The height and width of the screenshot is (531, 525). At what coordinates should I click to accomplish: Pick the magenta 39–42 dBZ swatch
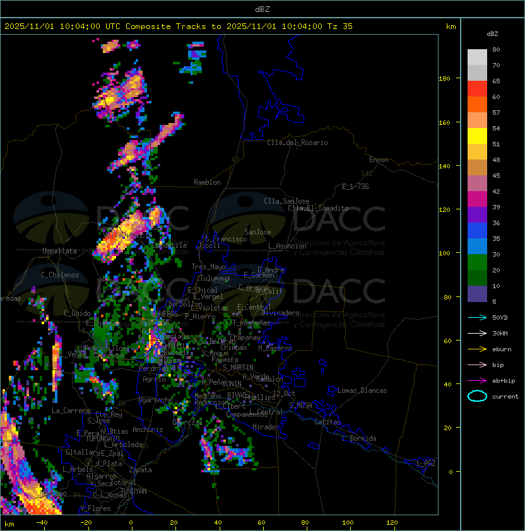point(477,199)
